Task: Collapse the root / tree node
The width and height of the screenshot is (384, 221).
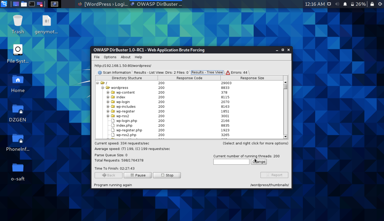Action: 98,83
